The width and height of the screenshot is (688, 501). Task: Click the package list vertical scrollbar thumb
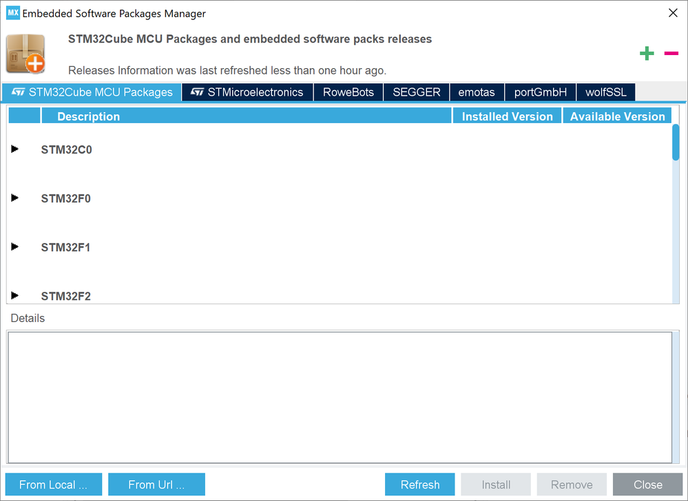tap(676, 142)
